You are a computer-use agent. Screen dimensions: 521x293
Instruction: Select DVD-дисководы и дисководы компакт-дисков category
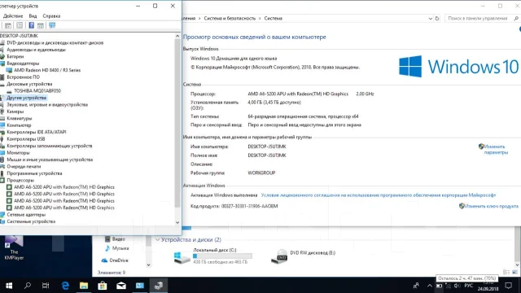[55, 43]
